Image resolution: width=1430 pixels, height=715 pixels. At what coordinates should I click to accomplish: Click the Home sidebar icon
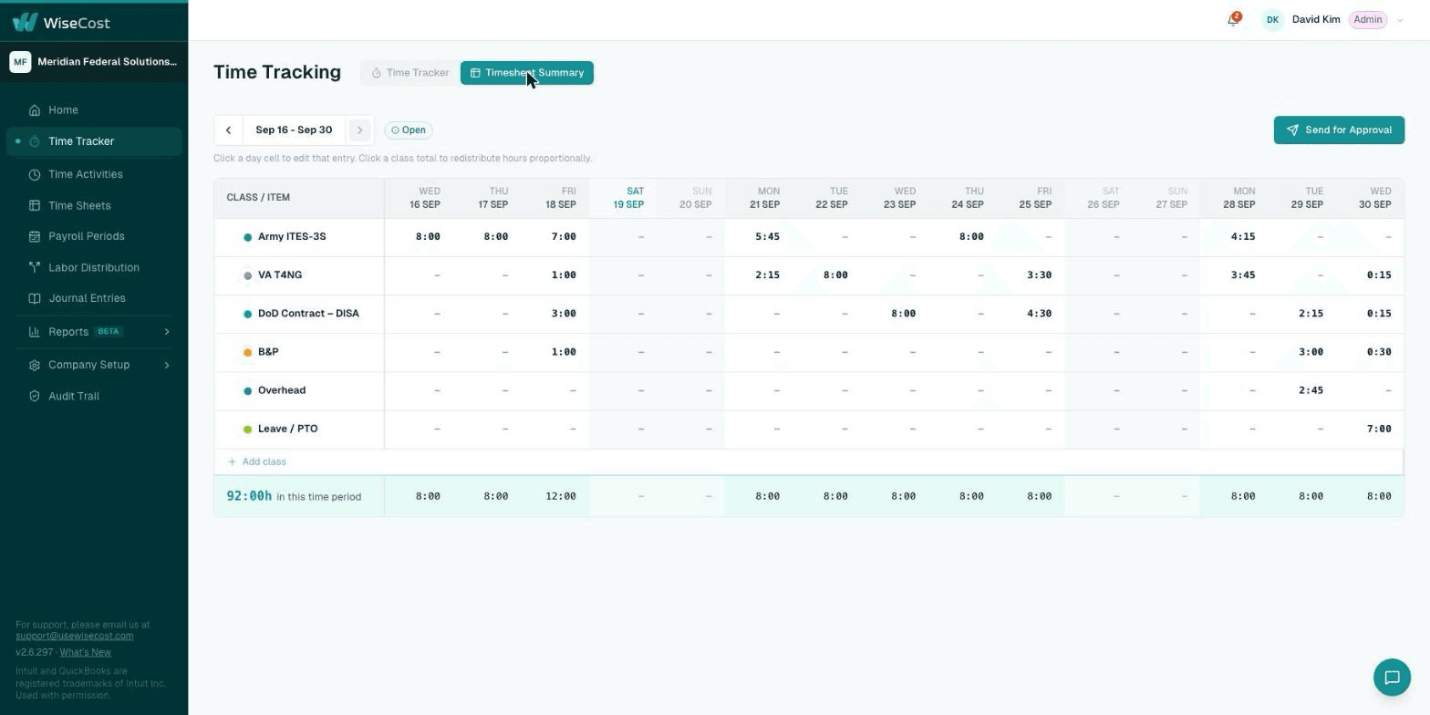click(35, 110)
